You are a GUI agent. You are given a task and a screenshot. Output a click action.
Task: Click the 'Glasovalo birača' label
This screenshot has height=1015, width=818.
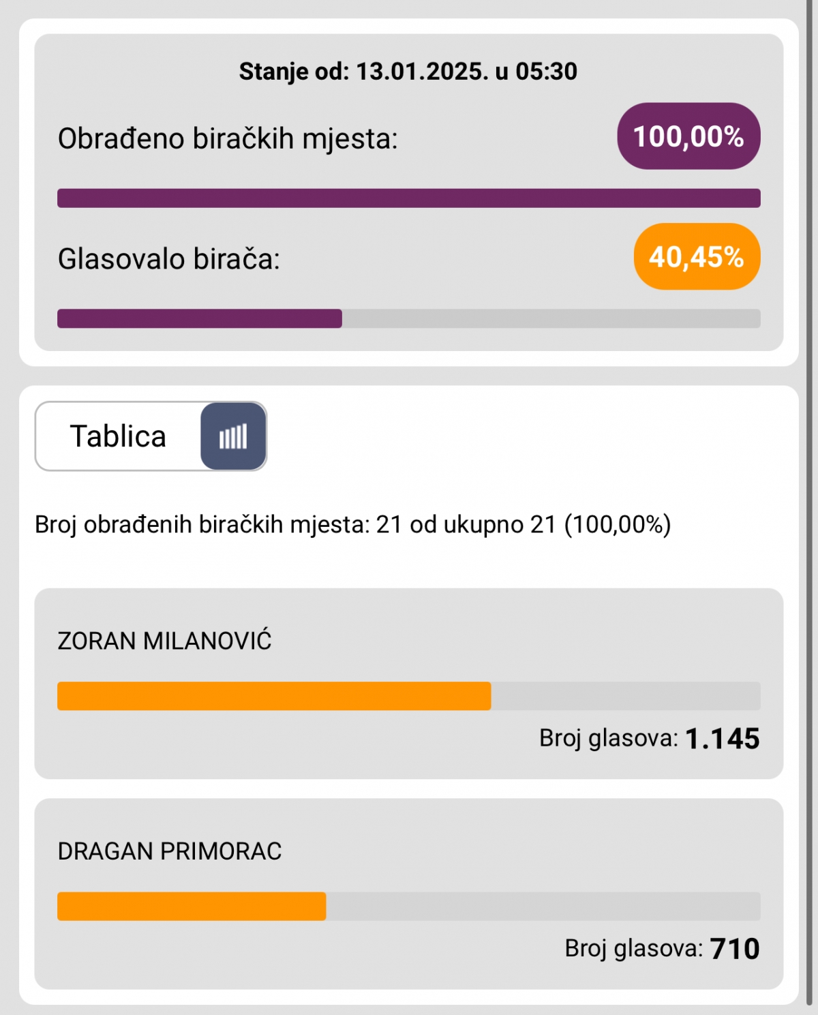[x=169, y=259]
